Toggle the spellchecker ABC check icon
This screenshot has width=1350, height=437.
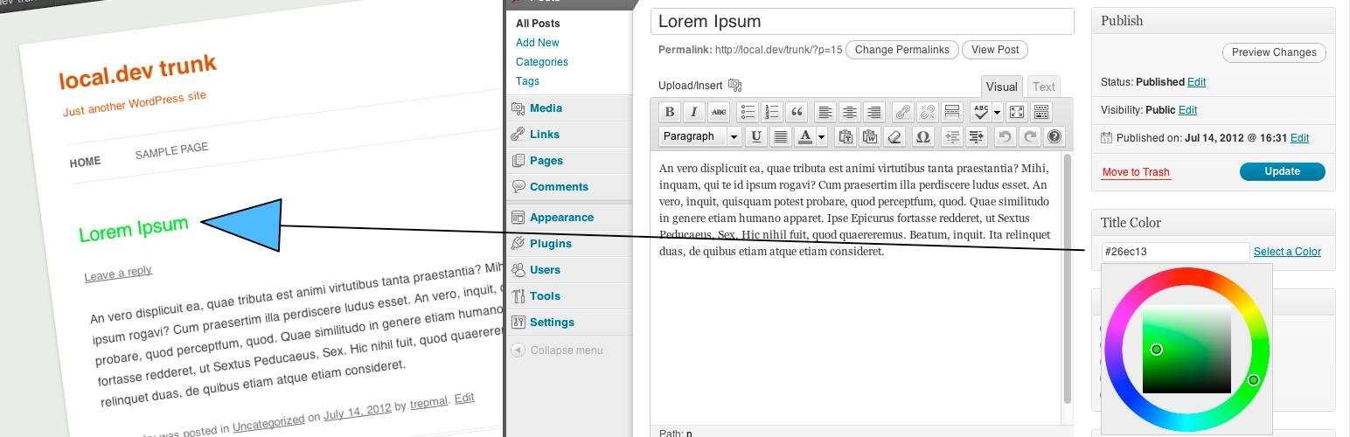coord(980,112)
